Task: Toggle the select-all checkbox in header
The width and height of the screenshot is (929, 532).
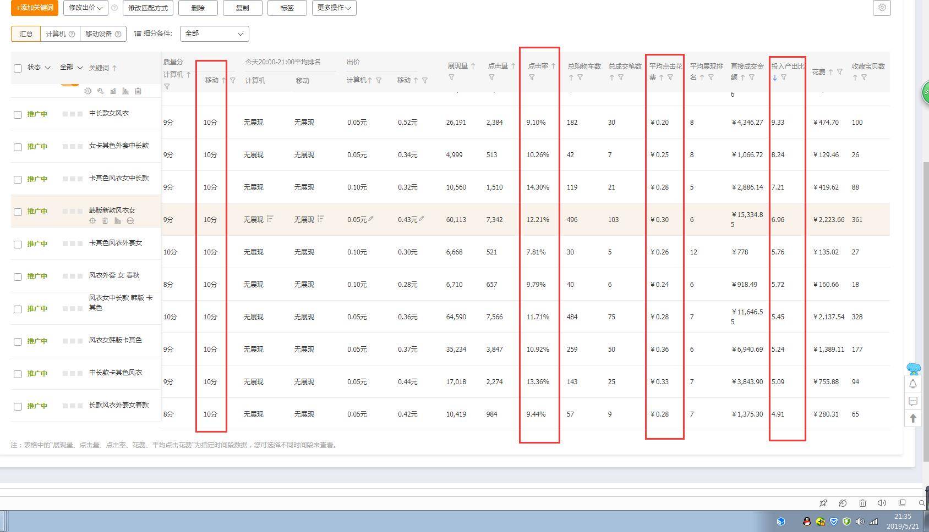Action: 18,68
